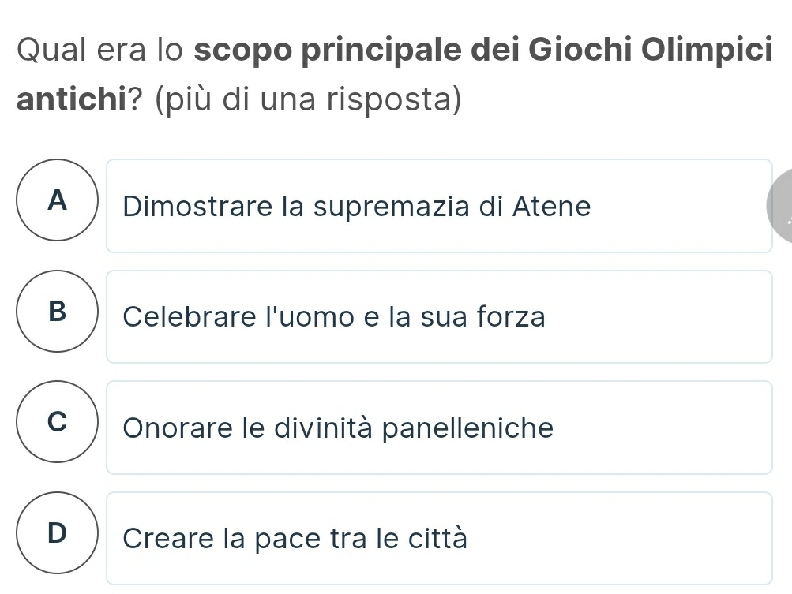
Task: Tap the gray circular button at right edge
Action: pos(780,207)
